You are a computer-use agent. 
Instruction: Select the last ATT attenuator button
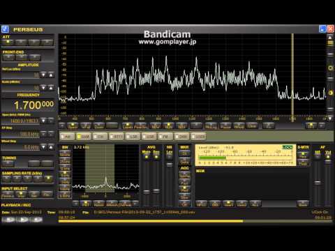(x=47, y=42)
